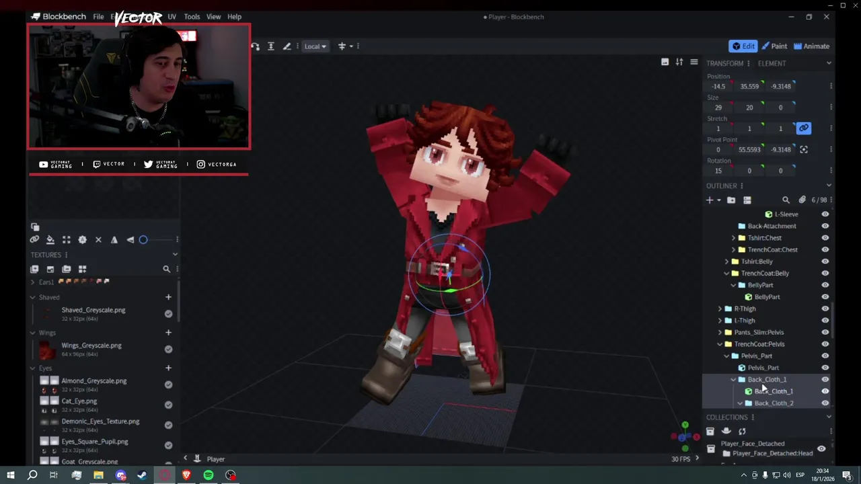
Task: Collapse the TrenchCoat:Belly group
Action: (726, 274)
